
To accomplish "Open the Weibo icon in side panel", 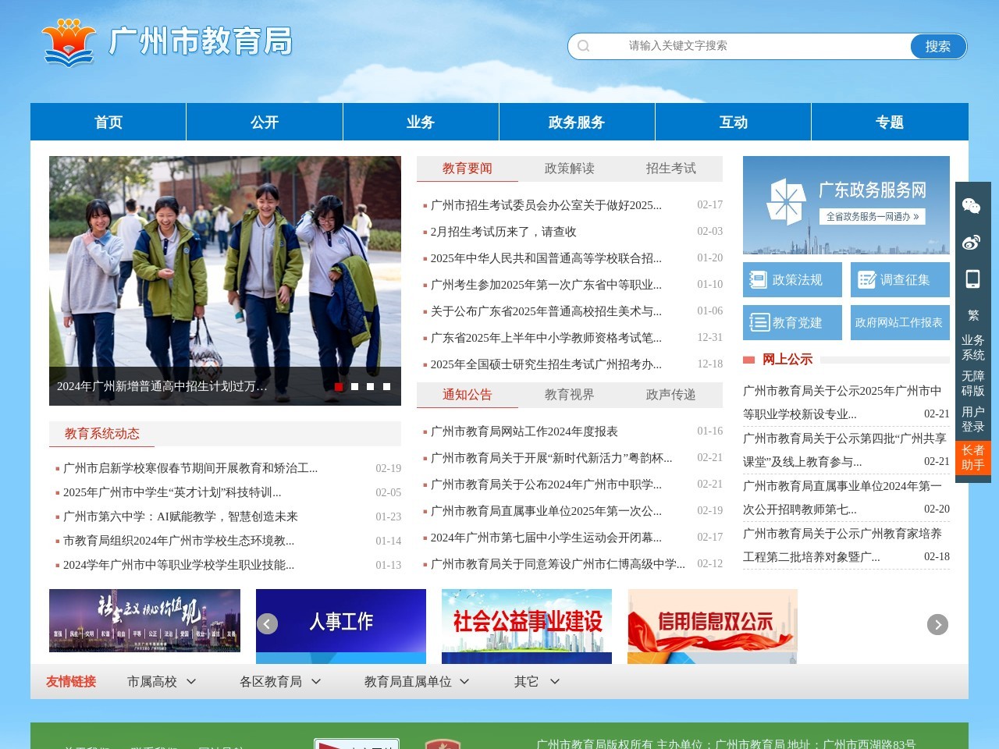I will (972, 243).
